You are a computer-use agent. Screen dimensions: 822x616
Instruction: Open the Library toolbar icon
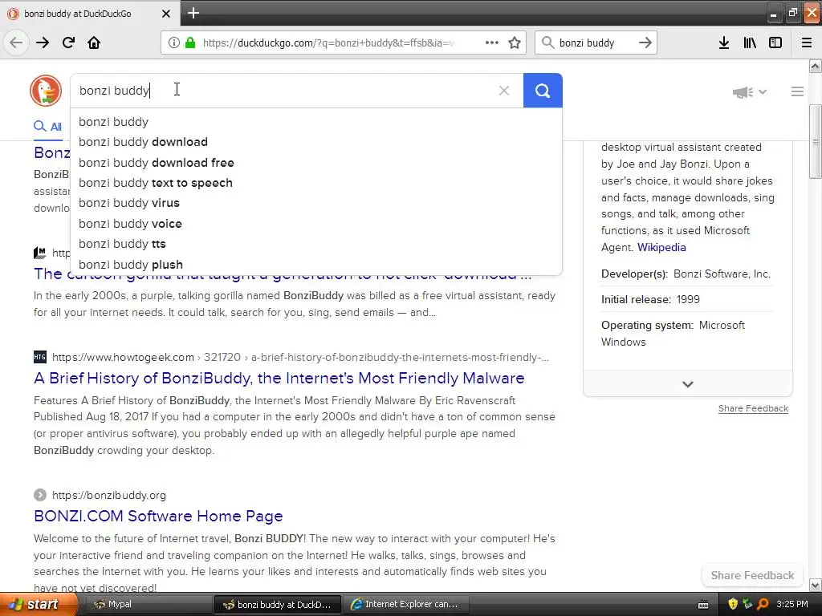(750, 43)
